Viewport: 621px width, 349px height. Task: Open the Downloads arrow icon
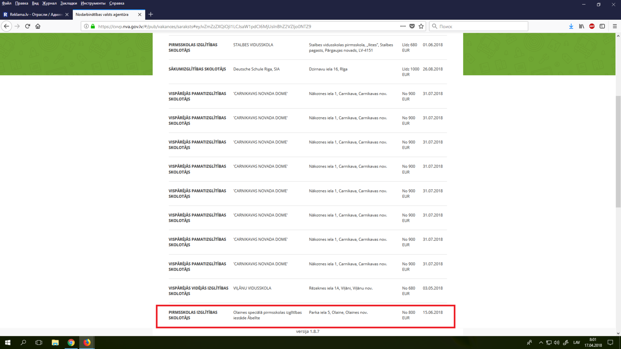click(x=571, y=26)
